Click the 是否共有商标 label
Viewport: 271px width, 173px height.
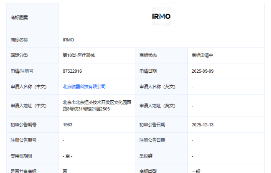coord(23,171)
